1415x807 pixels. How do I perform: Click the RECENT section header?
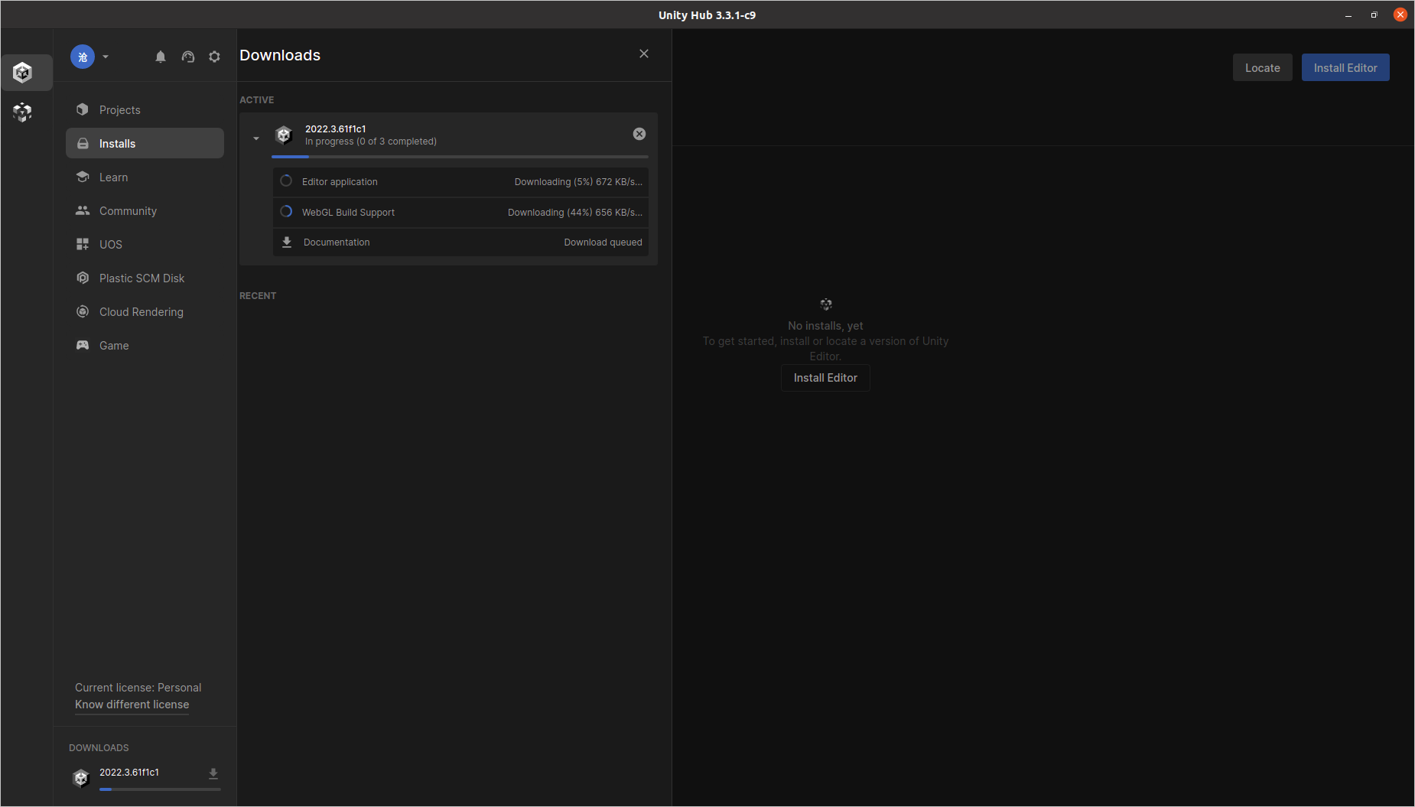tap(258, 296)
